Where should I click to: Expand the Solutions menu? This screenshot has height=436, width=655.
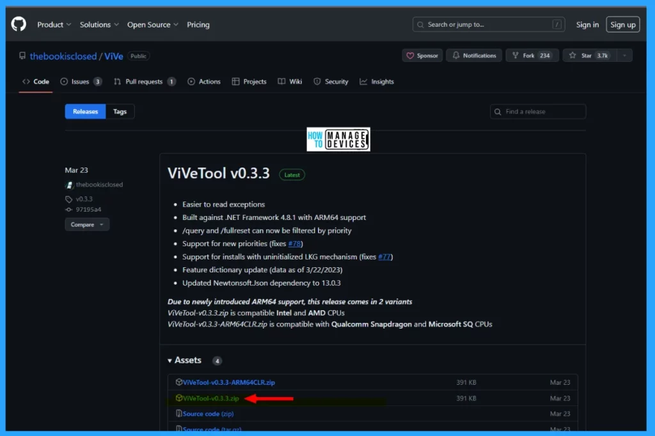pos(99,25)
